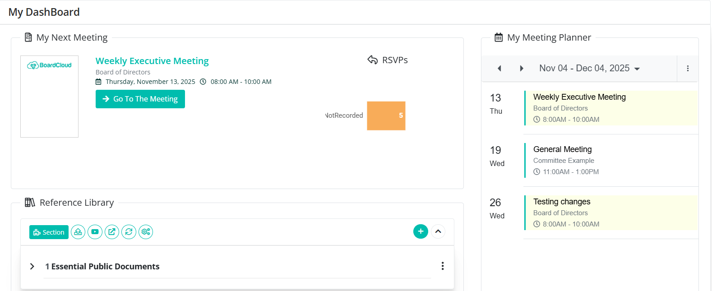Expand Essential Public Documents section
Viewport: 712px width, 291px height.
(32, 266)
